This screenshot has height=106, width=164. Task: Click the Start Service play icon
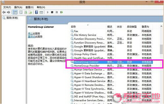48,12
